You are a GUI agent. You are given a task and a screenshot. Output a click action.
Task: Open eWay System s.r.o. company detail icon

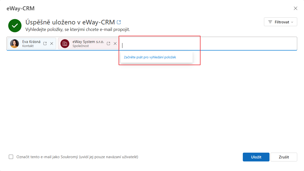pyautogui.click(x=109, y=44)
